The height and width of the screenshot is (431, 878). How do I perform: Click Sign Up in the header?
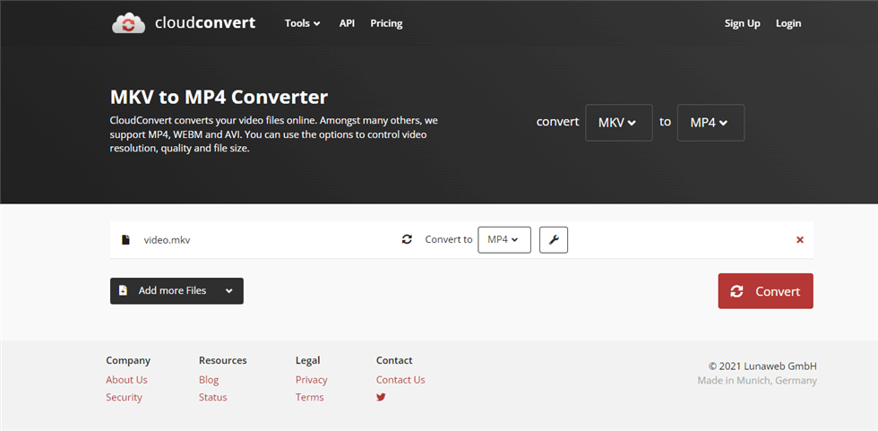pyautogui.click(x=743, y=23)
